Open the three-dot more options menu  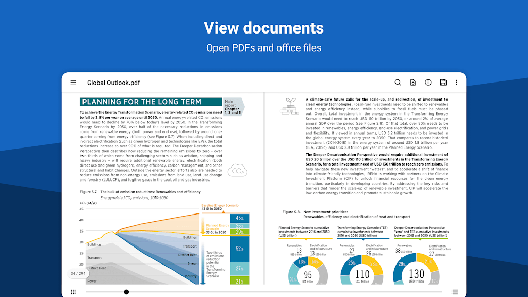pos(456,82)
